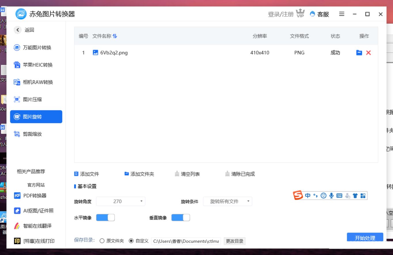Select 自定义 radio option
Screen dimensions: 393x255
pos(138,241)
